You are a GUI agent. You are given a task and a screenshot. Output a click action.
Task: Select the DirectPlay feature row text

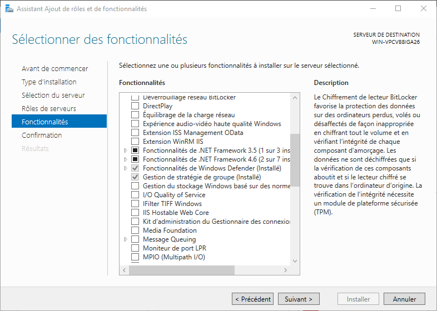[x=157, y=106]
